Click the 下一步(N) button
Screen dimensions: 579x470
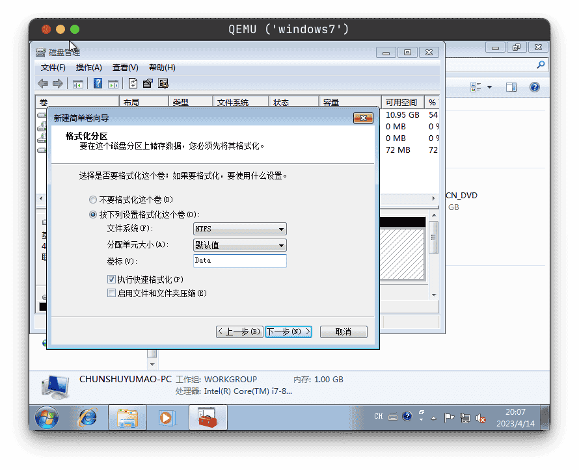288,332
